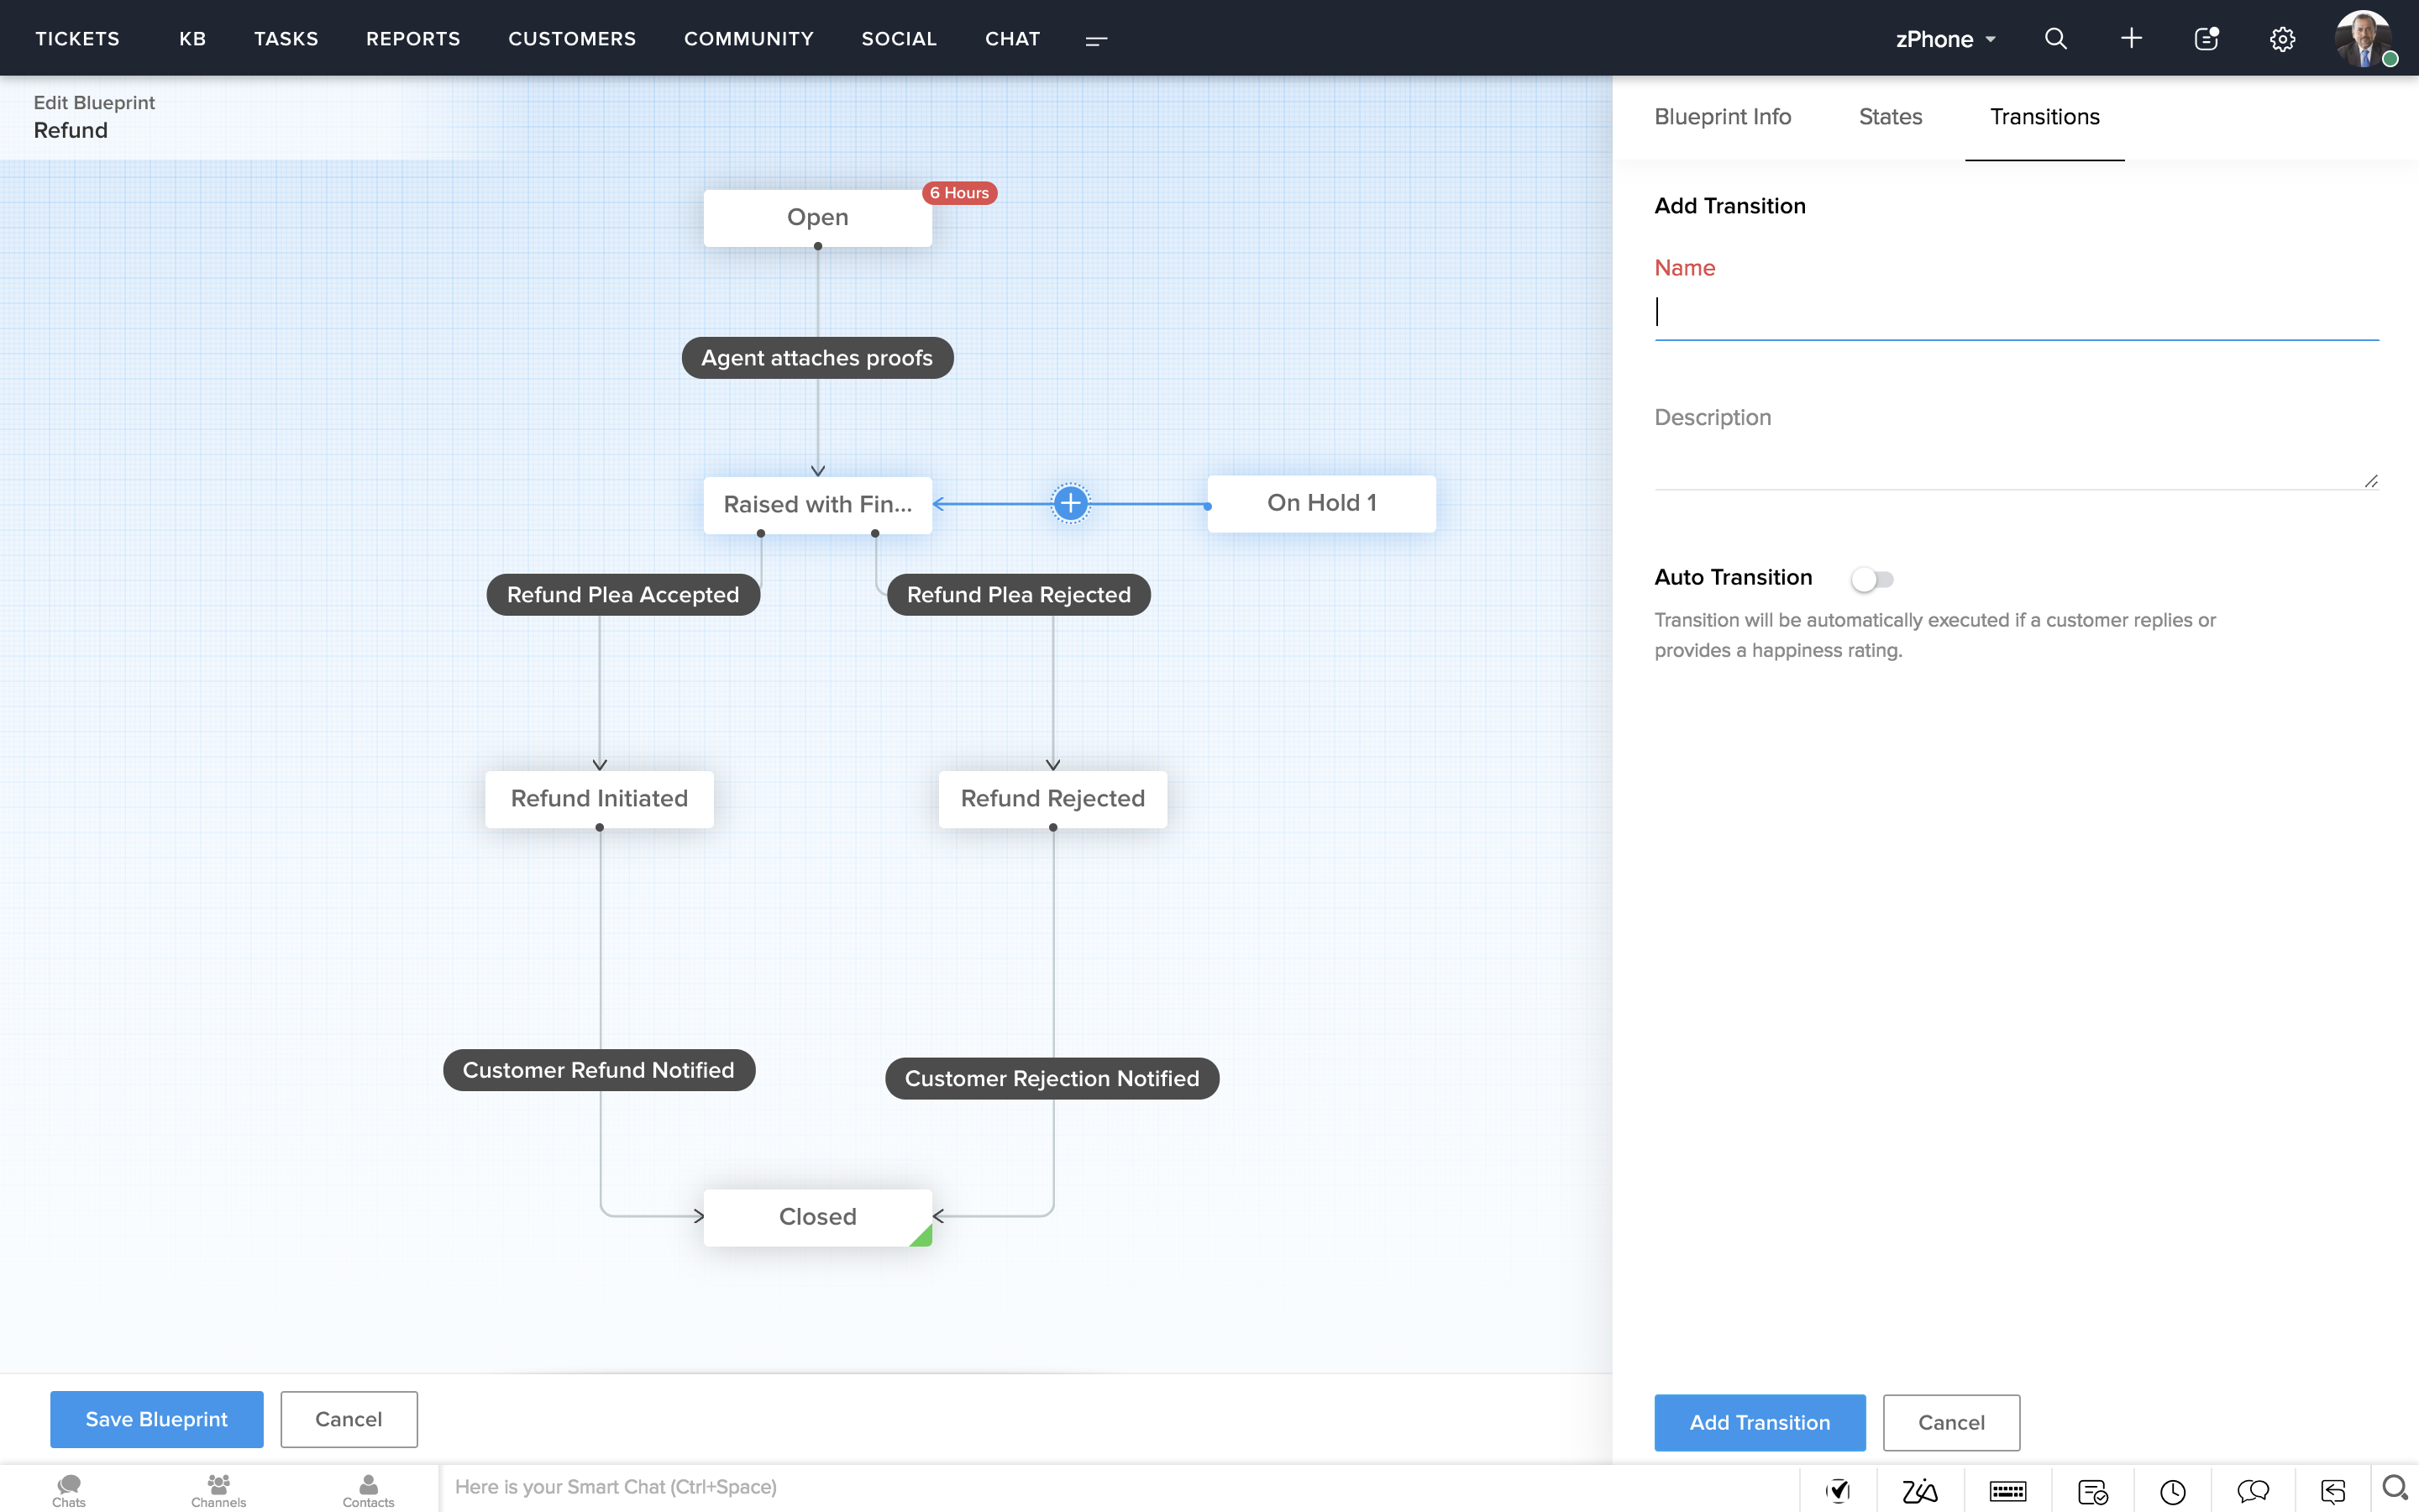Switch to the States tab

point(1889,117)
